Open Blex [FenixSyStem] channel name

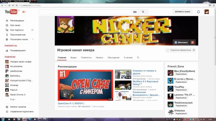point(185,71)
